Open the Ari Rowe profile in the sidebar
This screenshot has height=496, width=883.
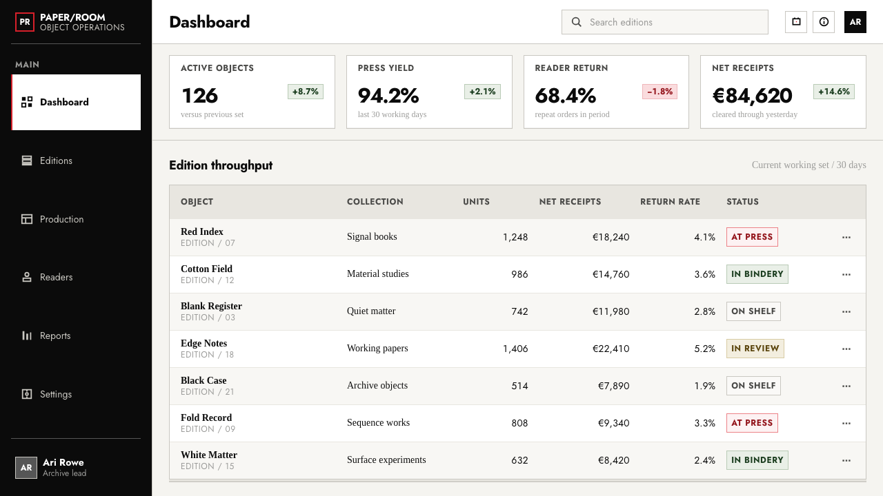[x=76, y=467]
